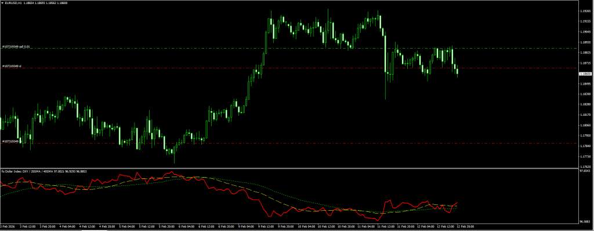
Task: Click price level 1.19045 on price scale
Action: (585, 32)
